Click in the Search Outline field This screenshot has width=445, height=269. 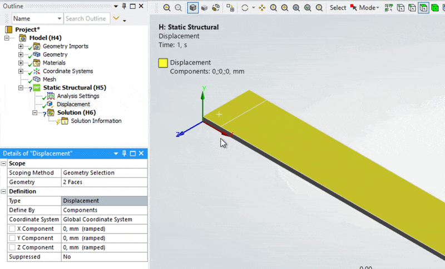coord(85,18)
